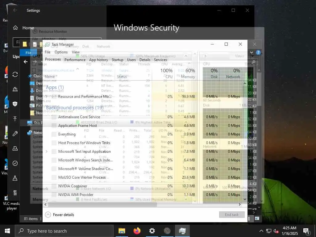Collapse Resource Monitor CPU section chevron
316x237 pixels.
(x=186, y=56)
